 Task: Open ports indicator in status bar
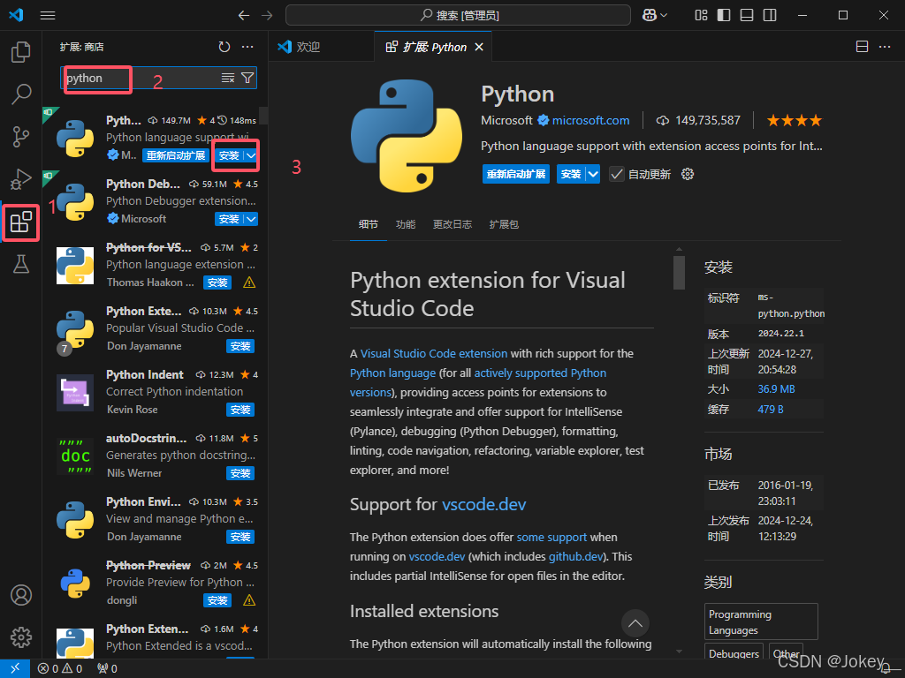tap(107, 669)
